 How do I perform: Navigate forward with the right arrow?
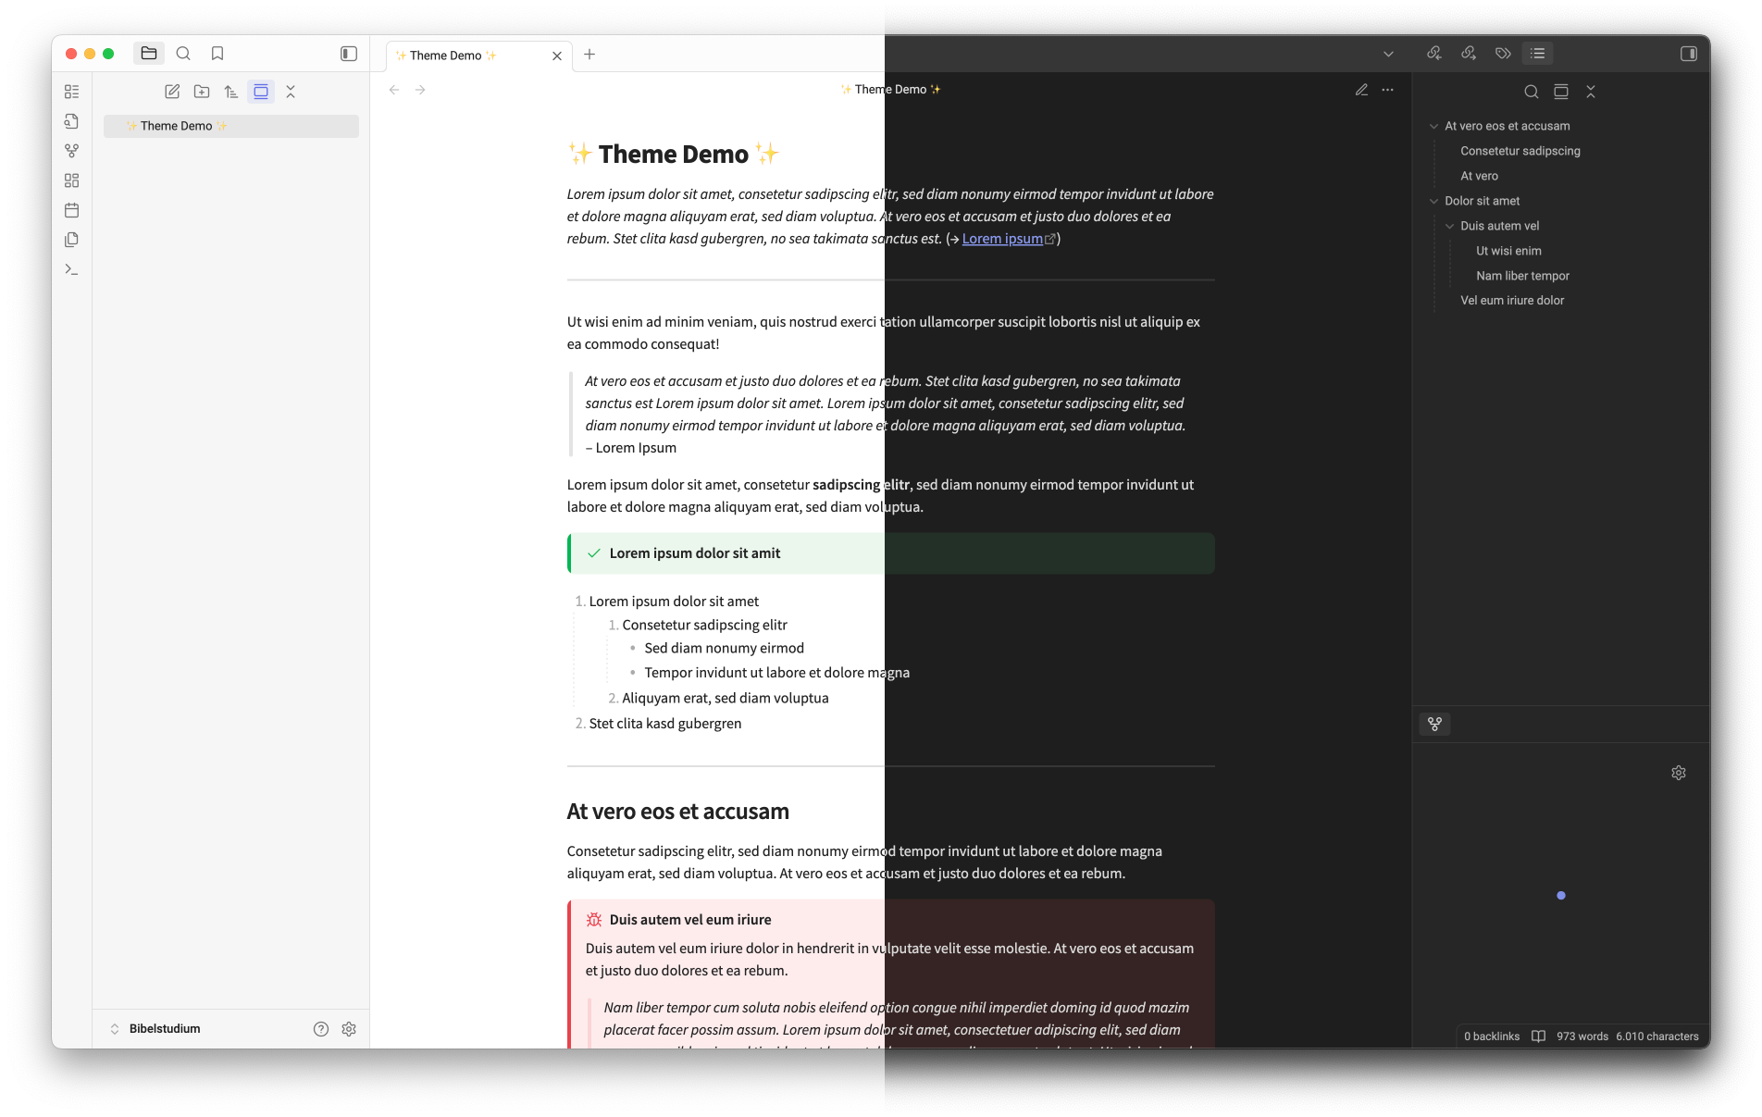point(420,90)
